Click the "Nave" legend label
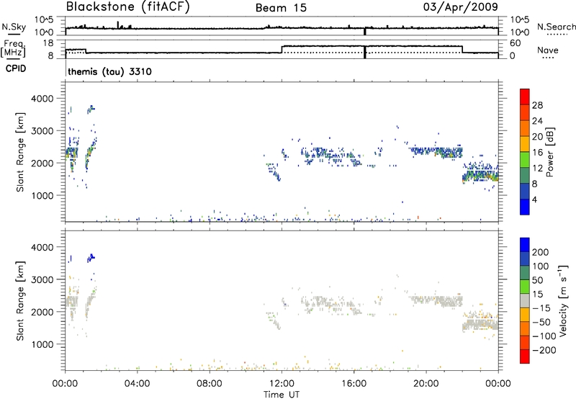The width and height of the screenshot is (576, 399). click(x=548, y=50)
